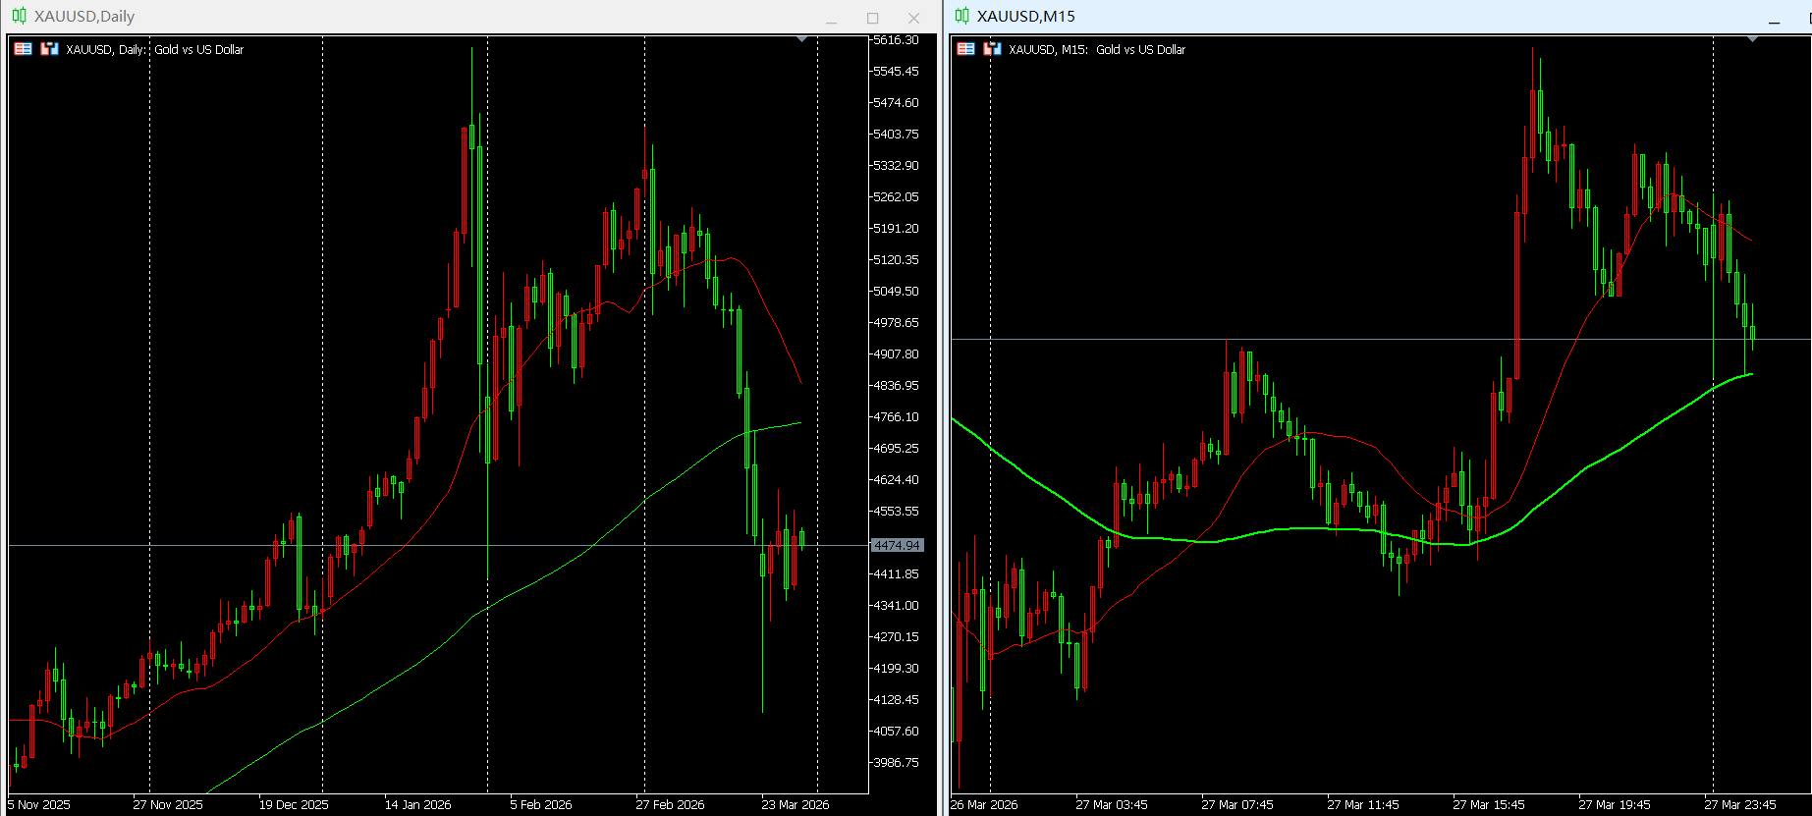Click the 14 Jan 2026 date on time axis
This screenshot has width=1812, height=816.
pyautogui.click(x=417, y=804)
